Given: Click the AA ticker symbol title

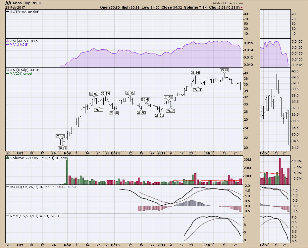Looking at the screenshot, I should coord(8,3).
